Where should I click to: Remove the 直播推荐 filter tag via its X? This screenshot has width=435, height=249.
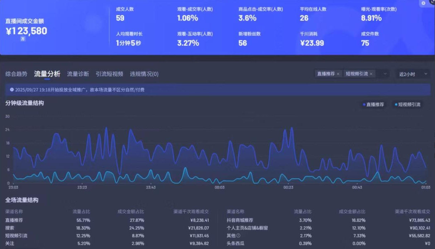(338, 74)
